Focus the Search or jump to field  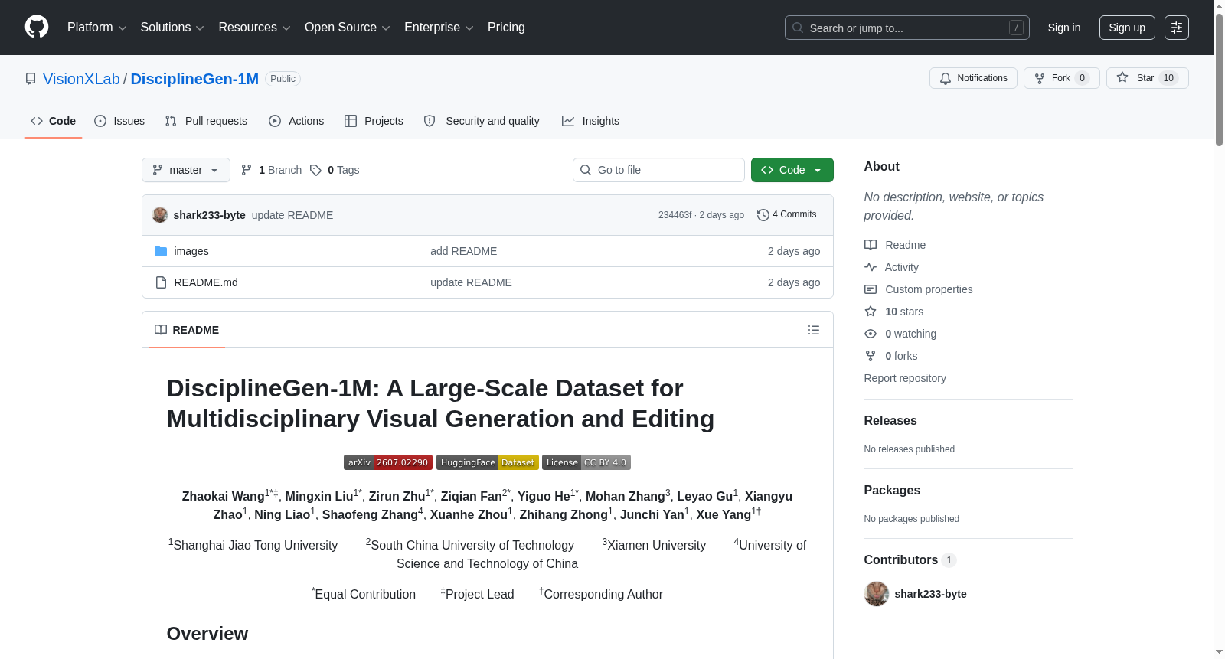pos(907,28)
